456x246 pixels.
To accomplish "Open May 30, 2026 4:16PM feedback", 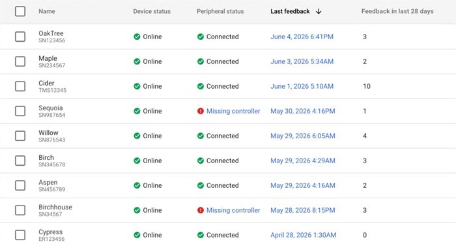I will (303, 111).
